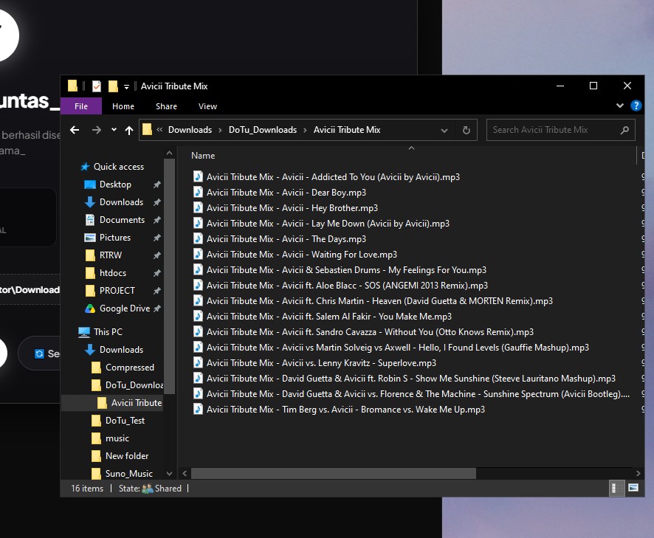Select Waiting For Love.mp3 file

(302, 255)
